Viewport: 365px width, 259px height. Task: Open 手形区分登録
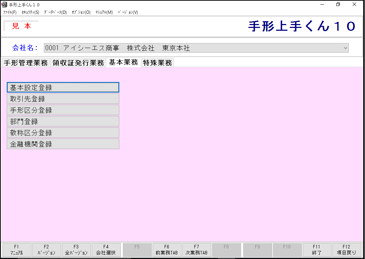63,110
